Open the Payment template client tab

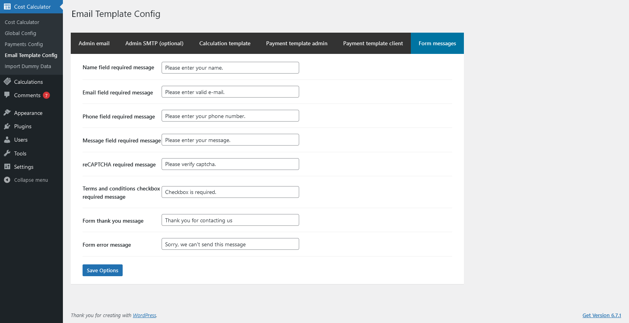373,43
